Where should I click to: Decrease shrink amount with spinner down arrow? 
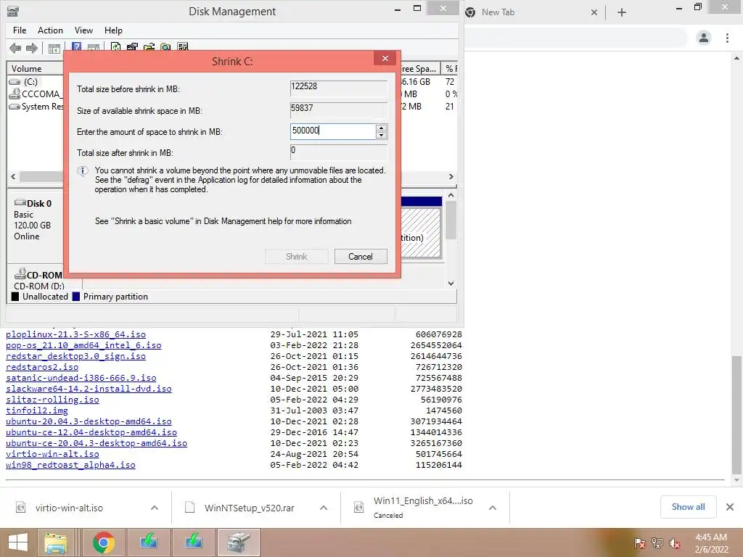pos(381,135)
